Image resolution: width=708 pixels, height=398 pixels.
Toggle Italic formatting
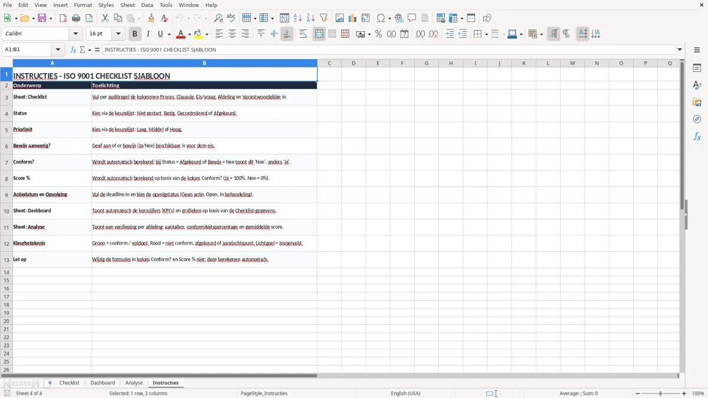point(148,34)
